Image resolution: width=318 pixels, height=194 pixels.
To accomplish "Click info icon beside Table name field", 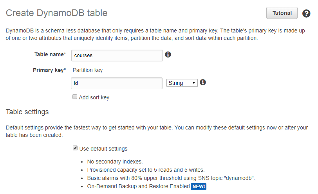I will [168, 54].
